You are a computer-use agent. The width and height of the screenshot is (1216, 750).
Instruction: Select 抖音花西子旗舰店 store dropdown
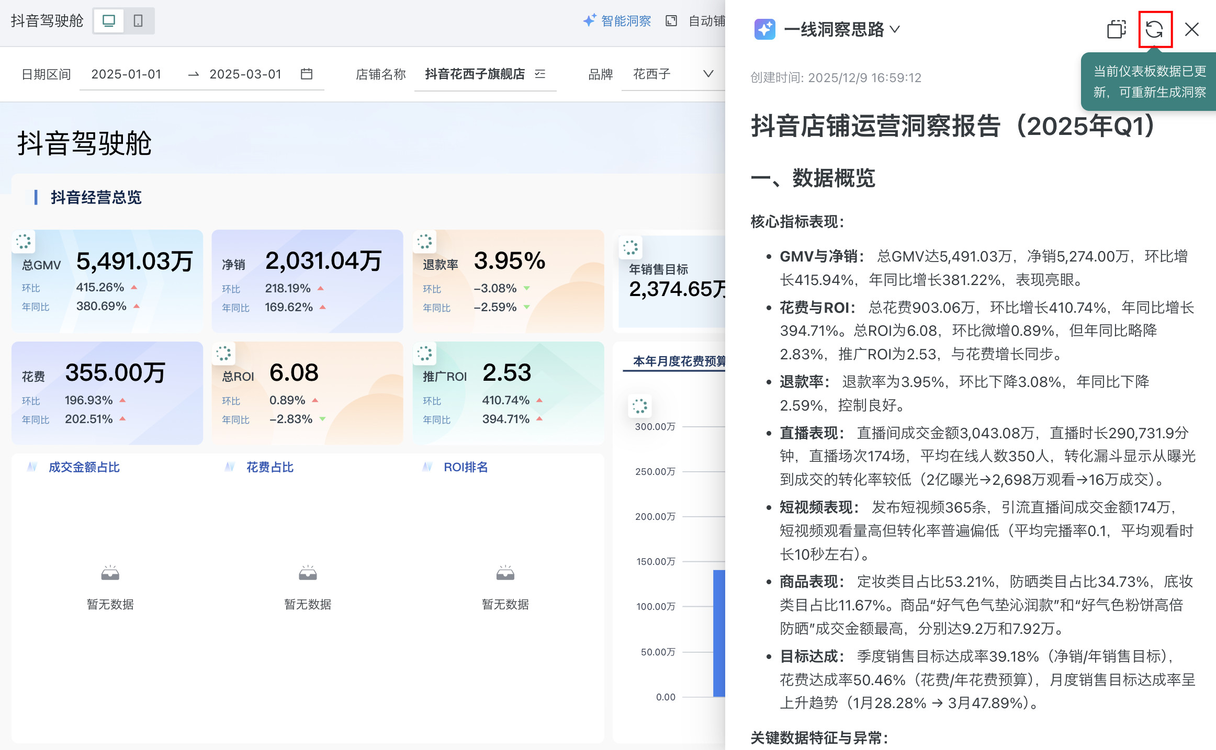[475, 74]
